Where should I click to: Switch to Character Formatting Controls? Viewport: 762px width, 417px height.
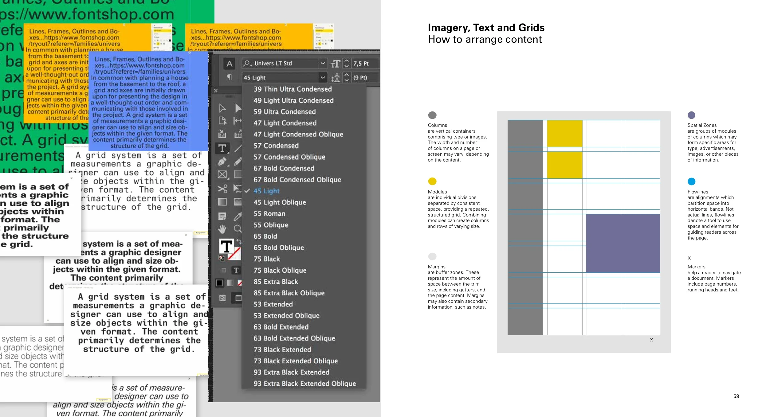(x=229, y=64)
